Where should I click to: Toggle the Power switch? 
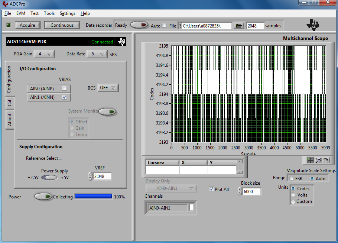pyautogui.click(x=43, y=197)
